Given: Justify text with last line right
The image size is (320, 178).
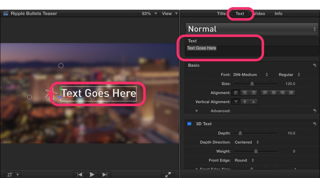Looking at the screenshot, I should click(282, 93).
